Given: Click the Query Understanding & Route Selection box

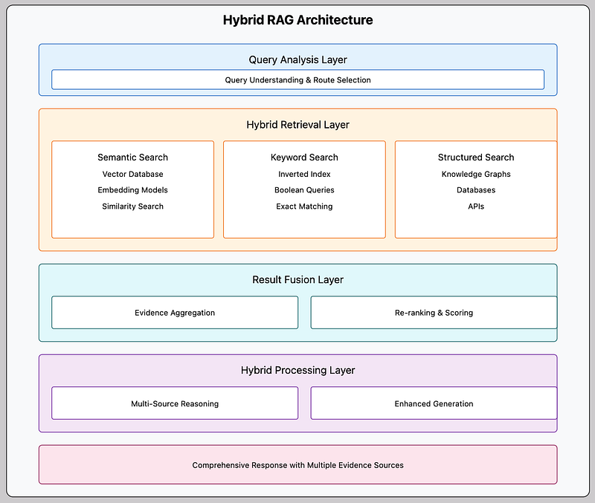Looking at the screenshot, I should point(297,79).
